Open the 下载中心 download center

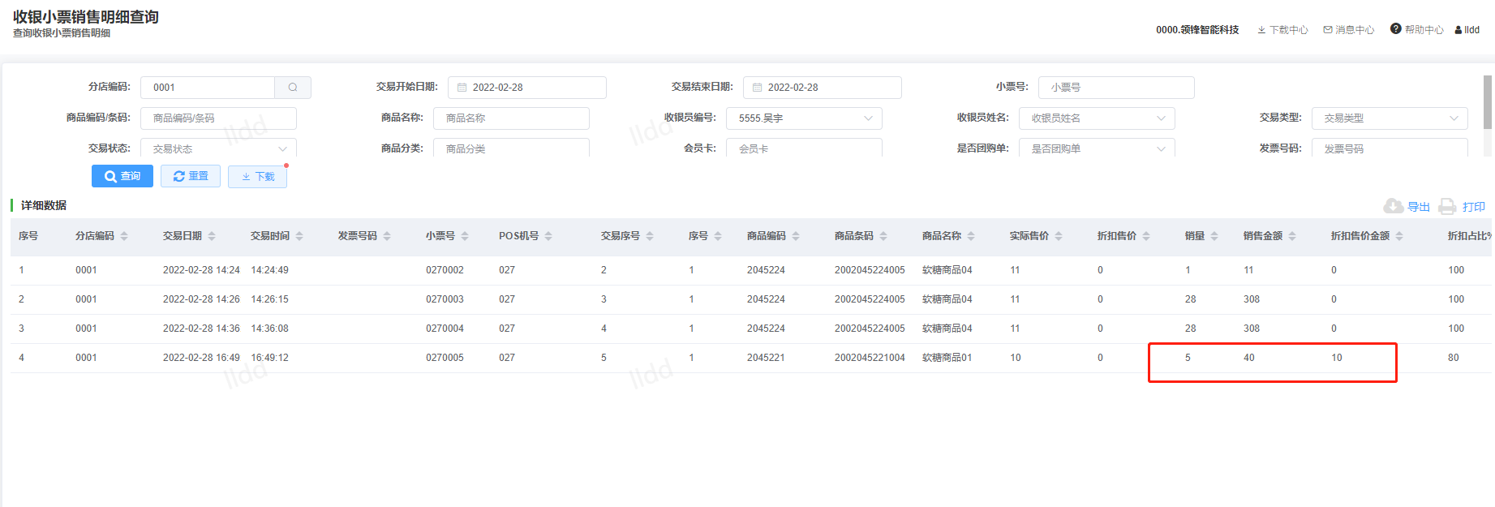(1282, 30)
